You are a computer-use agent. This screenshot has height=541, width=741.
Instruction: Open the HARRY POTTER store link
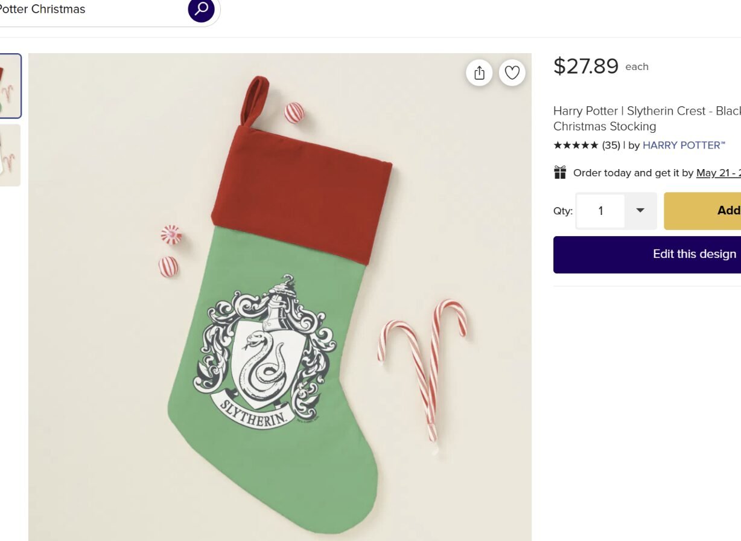pos(684,145)
